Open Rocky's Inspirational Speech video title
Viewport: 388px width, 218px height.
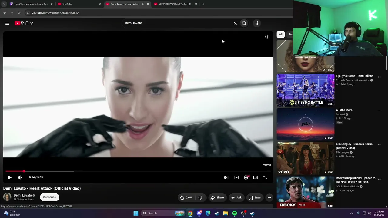point(356,180)
